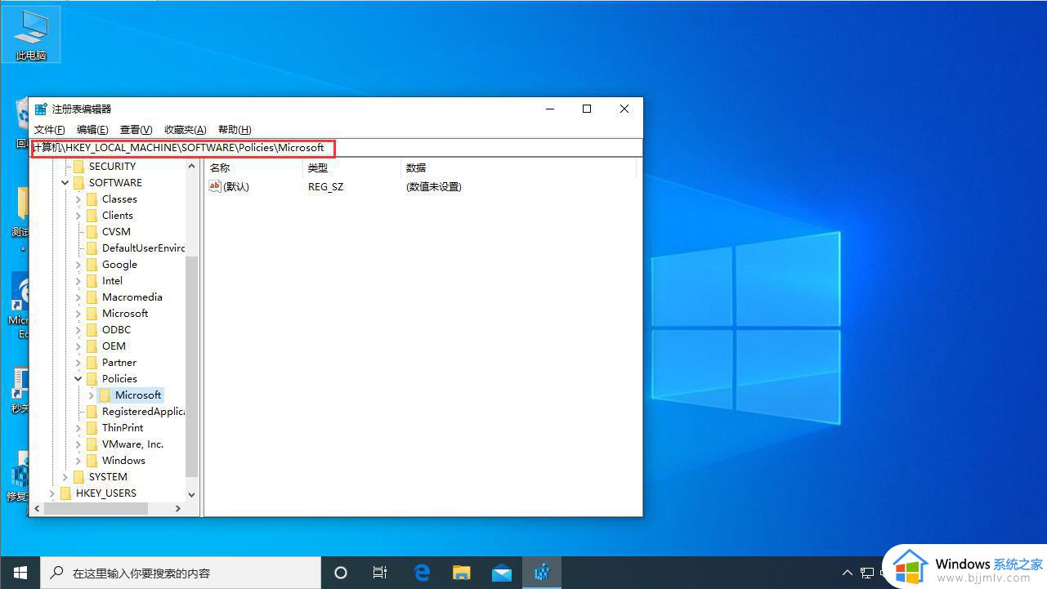Collapse the Policies key
The width and height of the screenshot is (1047, 589).
78,379
